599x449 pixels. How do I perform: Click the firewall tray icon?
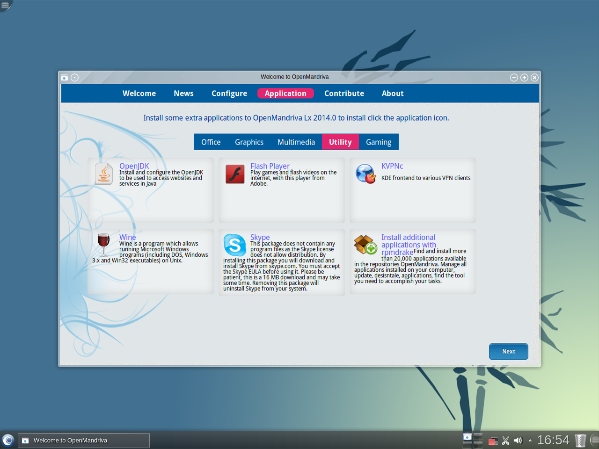click(493, 441)
